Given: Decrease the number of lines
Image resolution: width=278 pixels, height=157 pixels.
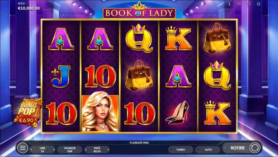Looking at the screenshot, I should [x=31, y=150].
